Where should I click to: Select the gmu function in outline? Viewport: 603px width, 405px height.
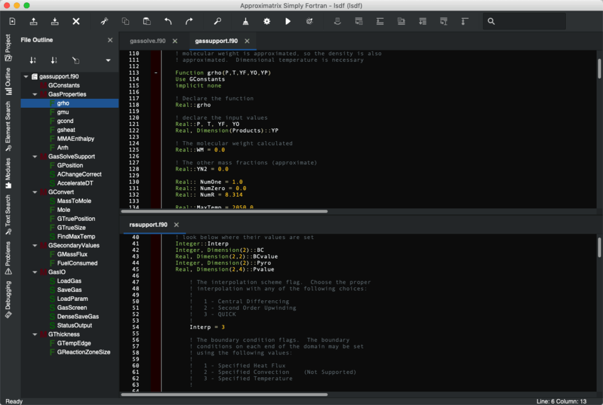[63, 112]
